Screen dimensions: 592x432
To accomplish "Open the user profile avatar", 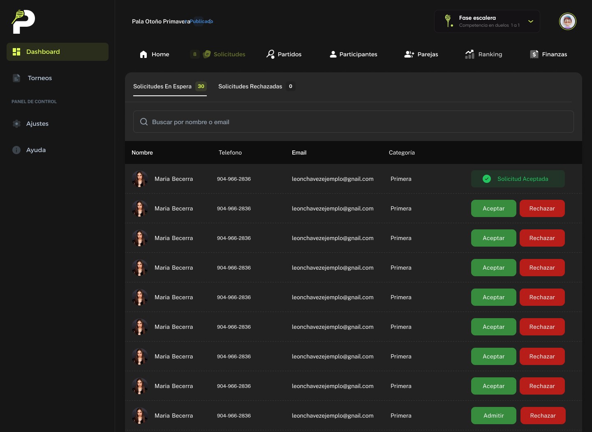I will click(567, 21).
